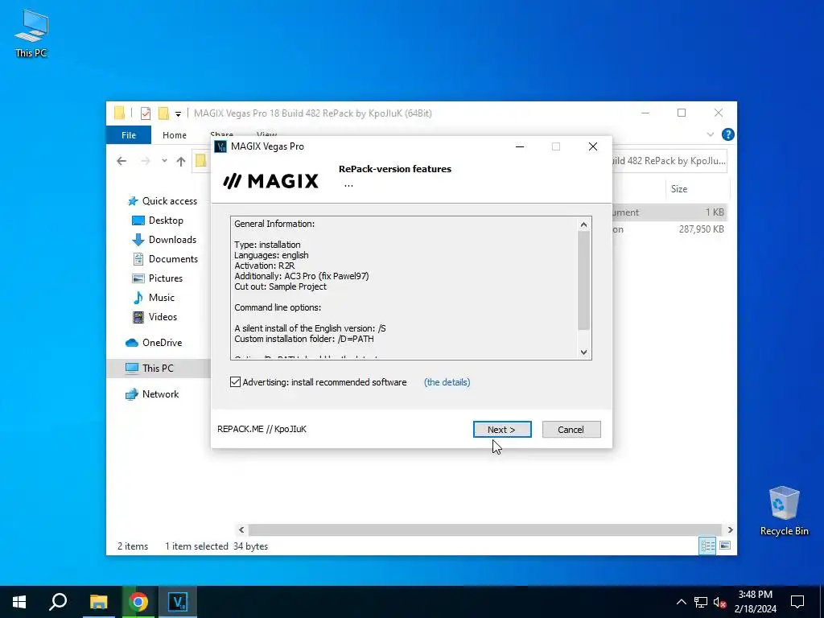Cancel the MAGIX Vegas Pro installer
The image size is (824, 618).
pos(571,430)
